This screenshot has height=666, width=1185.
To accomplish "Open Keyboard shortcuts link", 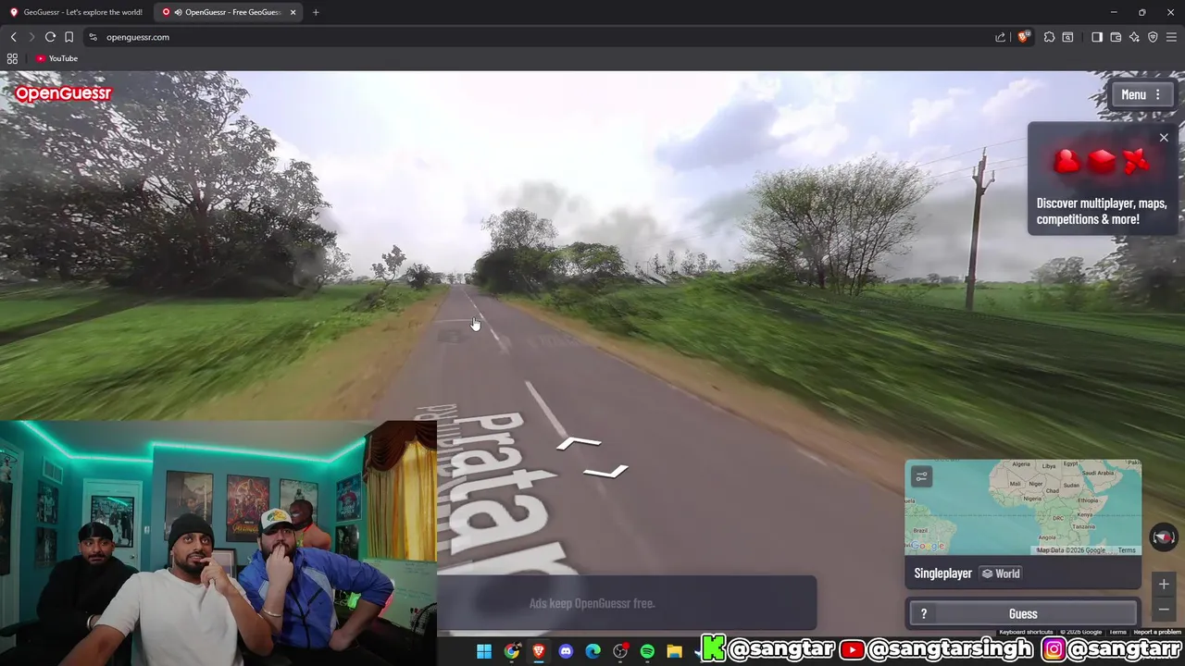I will (x=1026, y=632).
